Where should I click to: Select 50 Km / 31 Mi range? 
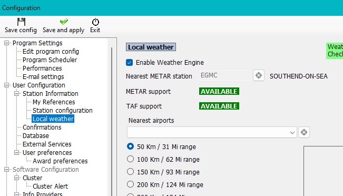130,146
